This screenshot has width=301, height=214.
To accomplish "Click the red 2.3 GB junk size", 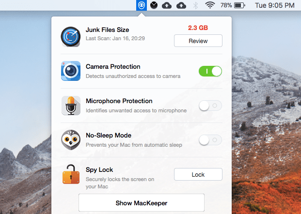I will [198, 28].
